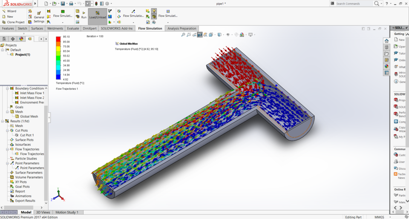
Task: Click the Rebuild traffic light icon
Action: (x=96, y=4)
